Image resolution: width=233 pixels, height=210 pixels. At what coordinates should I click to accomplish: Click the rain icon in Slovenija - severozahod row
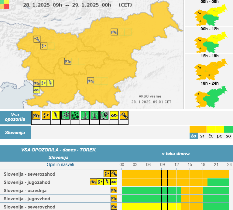[107, 174]
